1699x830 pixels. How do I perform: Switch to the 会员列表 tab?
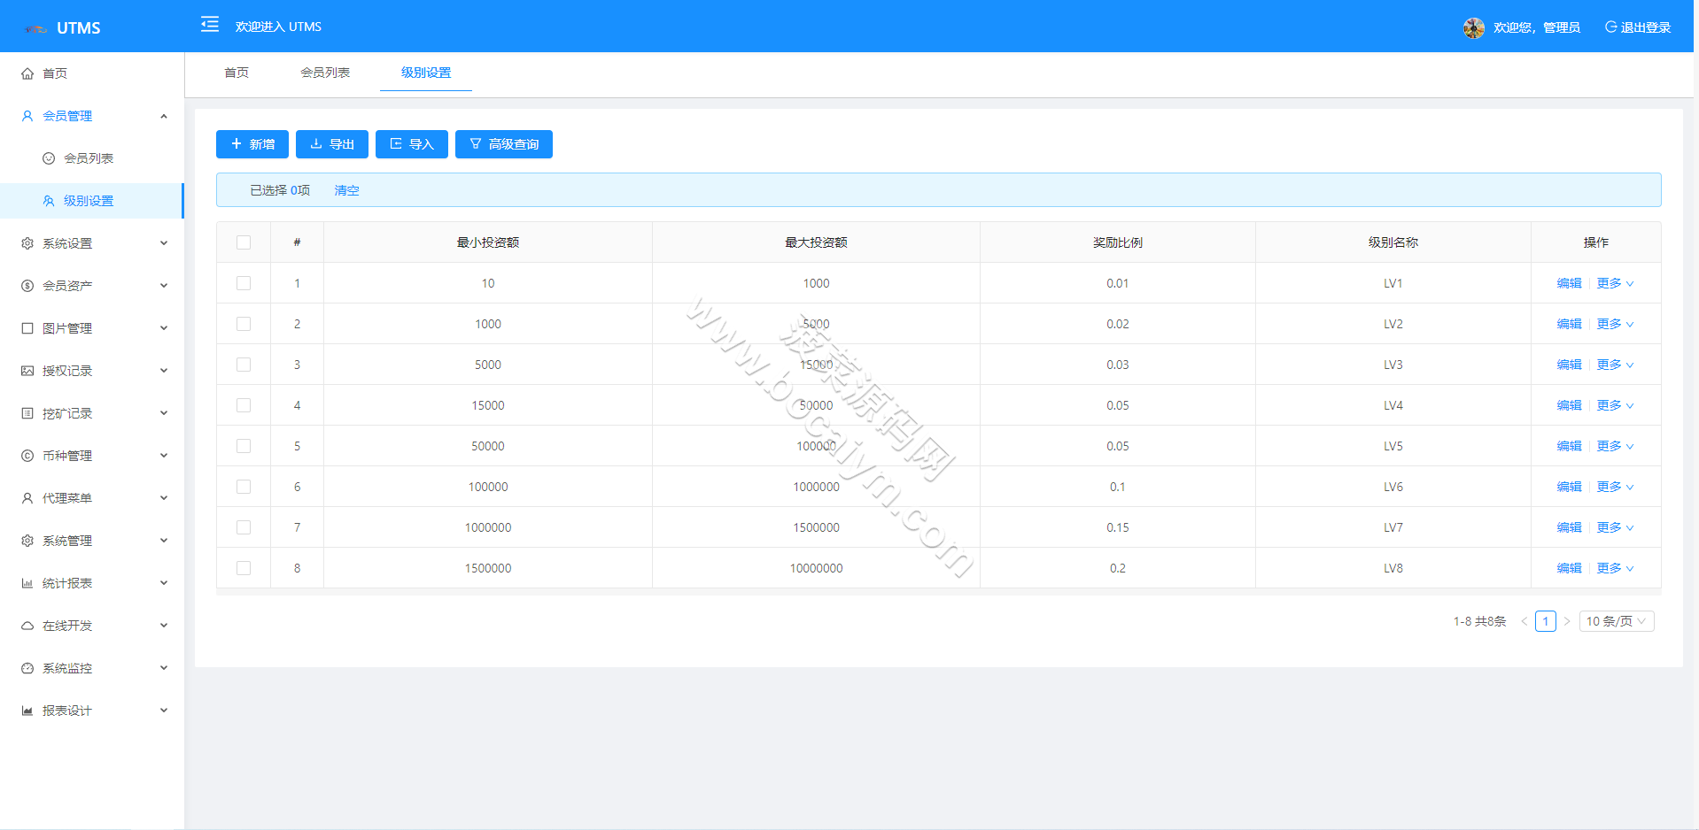click(x=325, y=73)
